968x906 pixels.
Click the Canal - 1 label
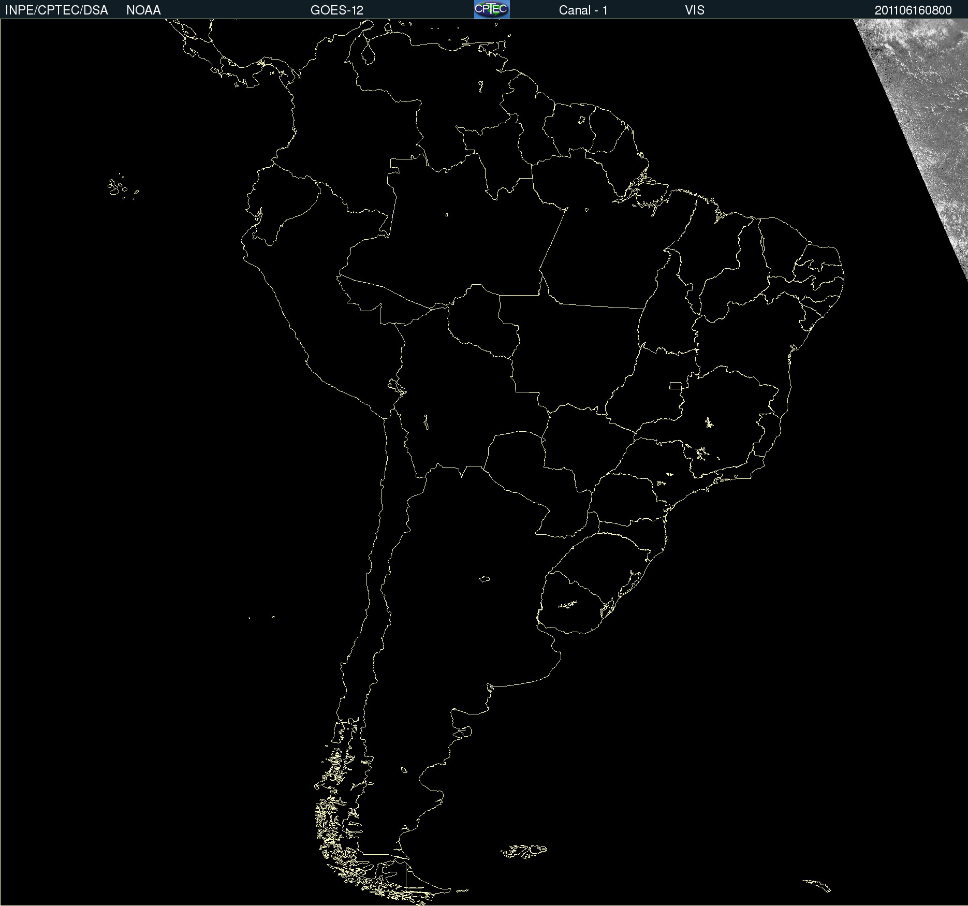click(583, 10)
